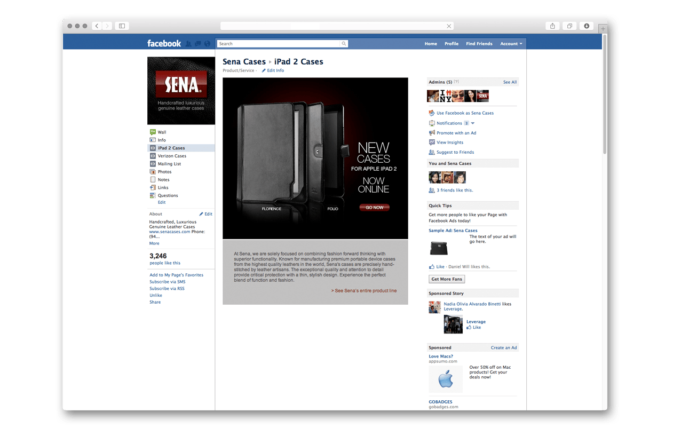Viewport: 673px width, 444px height.
Task: Click Sample Ad: Sena Cases link
Action: tap(453, 231)
